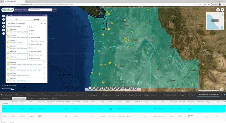The image size is (226, 123).
Task: Click the OR00619 result link
Action: click(x=13, y=46)
